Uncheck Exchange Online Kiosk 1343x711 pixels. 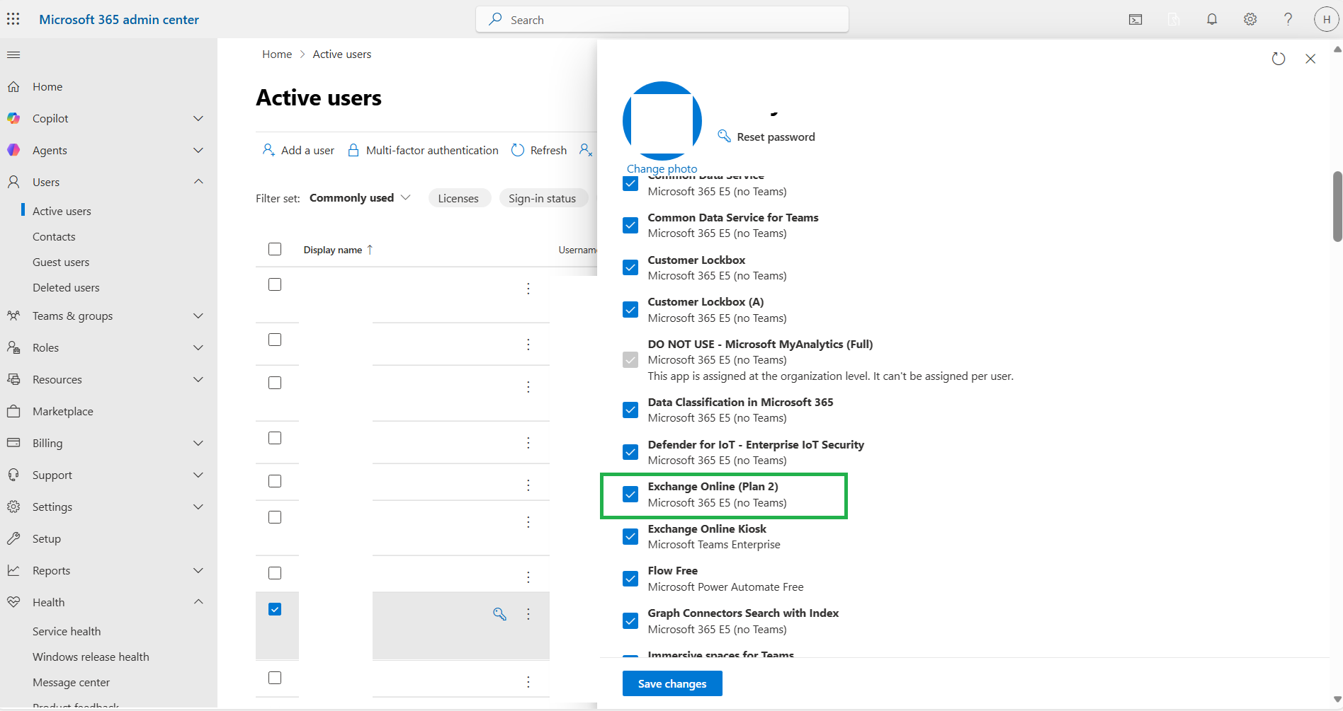(630, 536)
